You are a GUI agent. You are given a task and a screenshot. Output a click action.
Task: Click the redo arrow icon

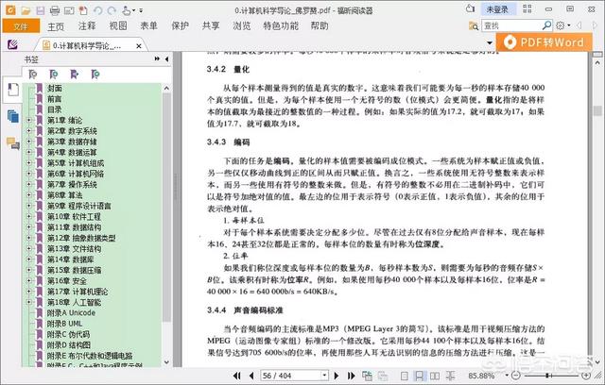pyautogui.click(x=112, y=10)
